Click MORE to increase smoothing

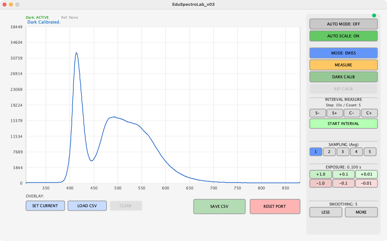361,212
